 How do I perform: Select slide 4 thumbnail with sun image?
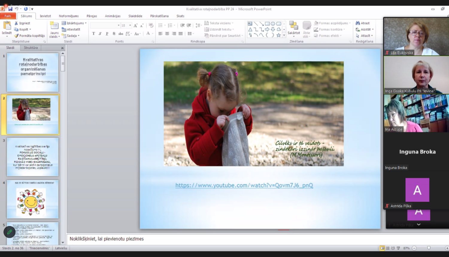point(33,199)
